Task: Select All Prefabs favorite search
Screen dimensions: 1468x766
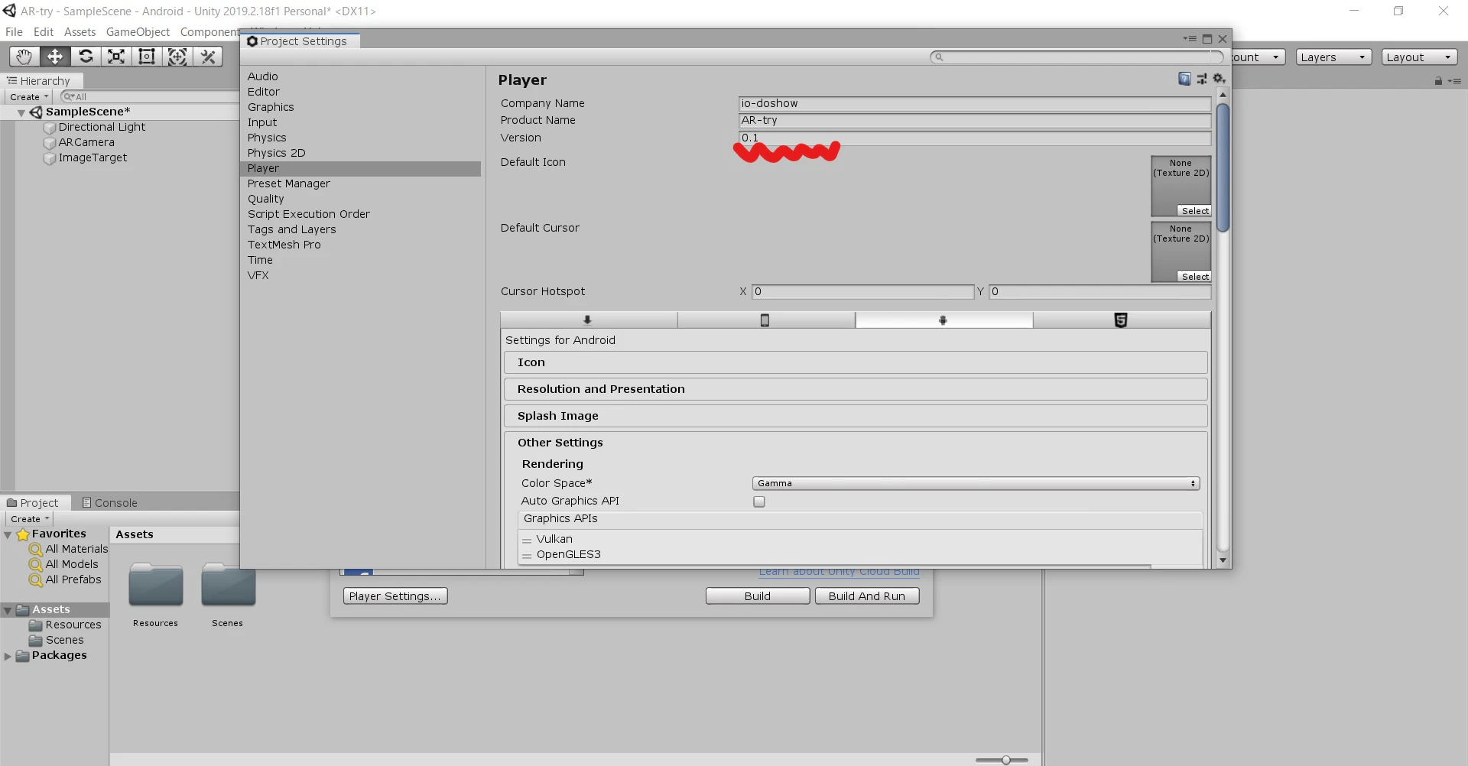Action: (66, 579)
